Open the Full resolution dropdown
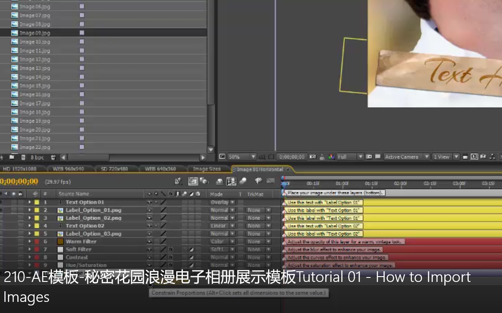 coord(350,157)
